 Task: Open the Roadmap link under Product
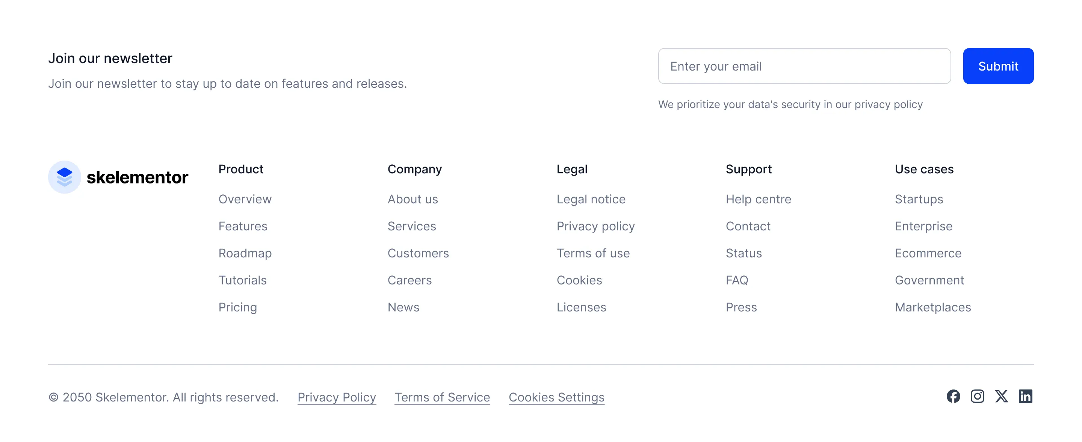245,253
